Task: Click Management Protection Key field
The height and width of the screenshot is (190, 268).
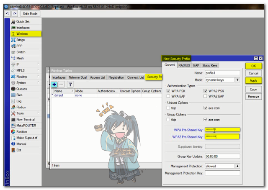Action: coord(222,173)
